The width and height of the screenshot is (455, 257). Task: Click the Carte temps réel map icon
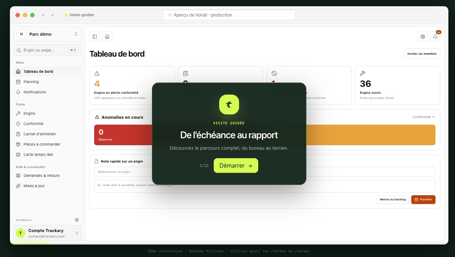[x=18, y=154]
